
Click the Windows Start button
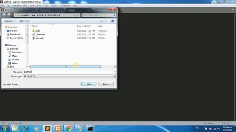pos(4,129)
